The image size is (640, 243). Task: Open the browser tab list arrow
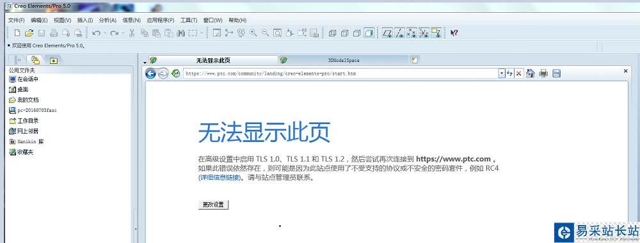tap(145, 63)
